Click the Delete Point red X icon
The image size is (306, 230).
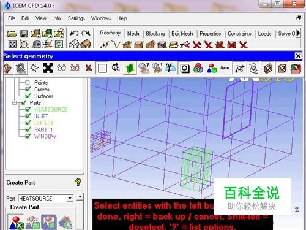[x=197, y=45]
